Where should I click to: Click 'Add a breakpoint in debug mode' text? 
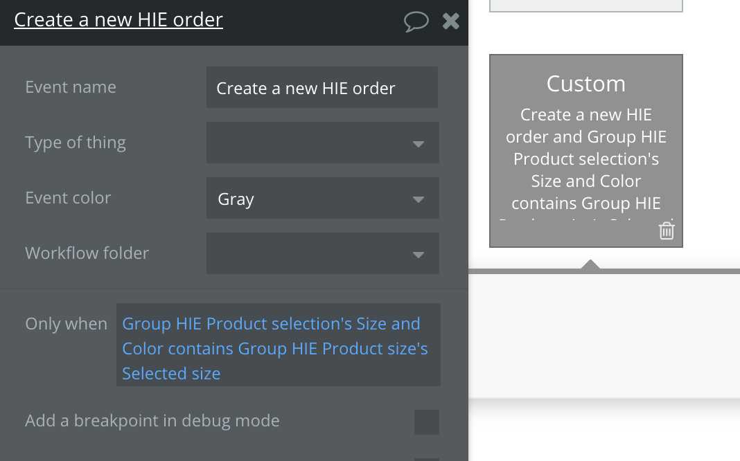click(x=152, y=421)
